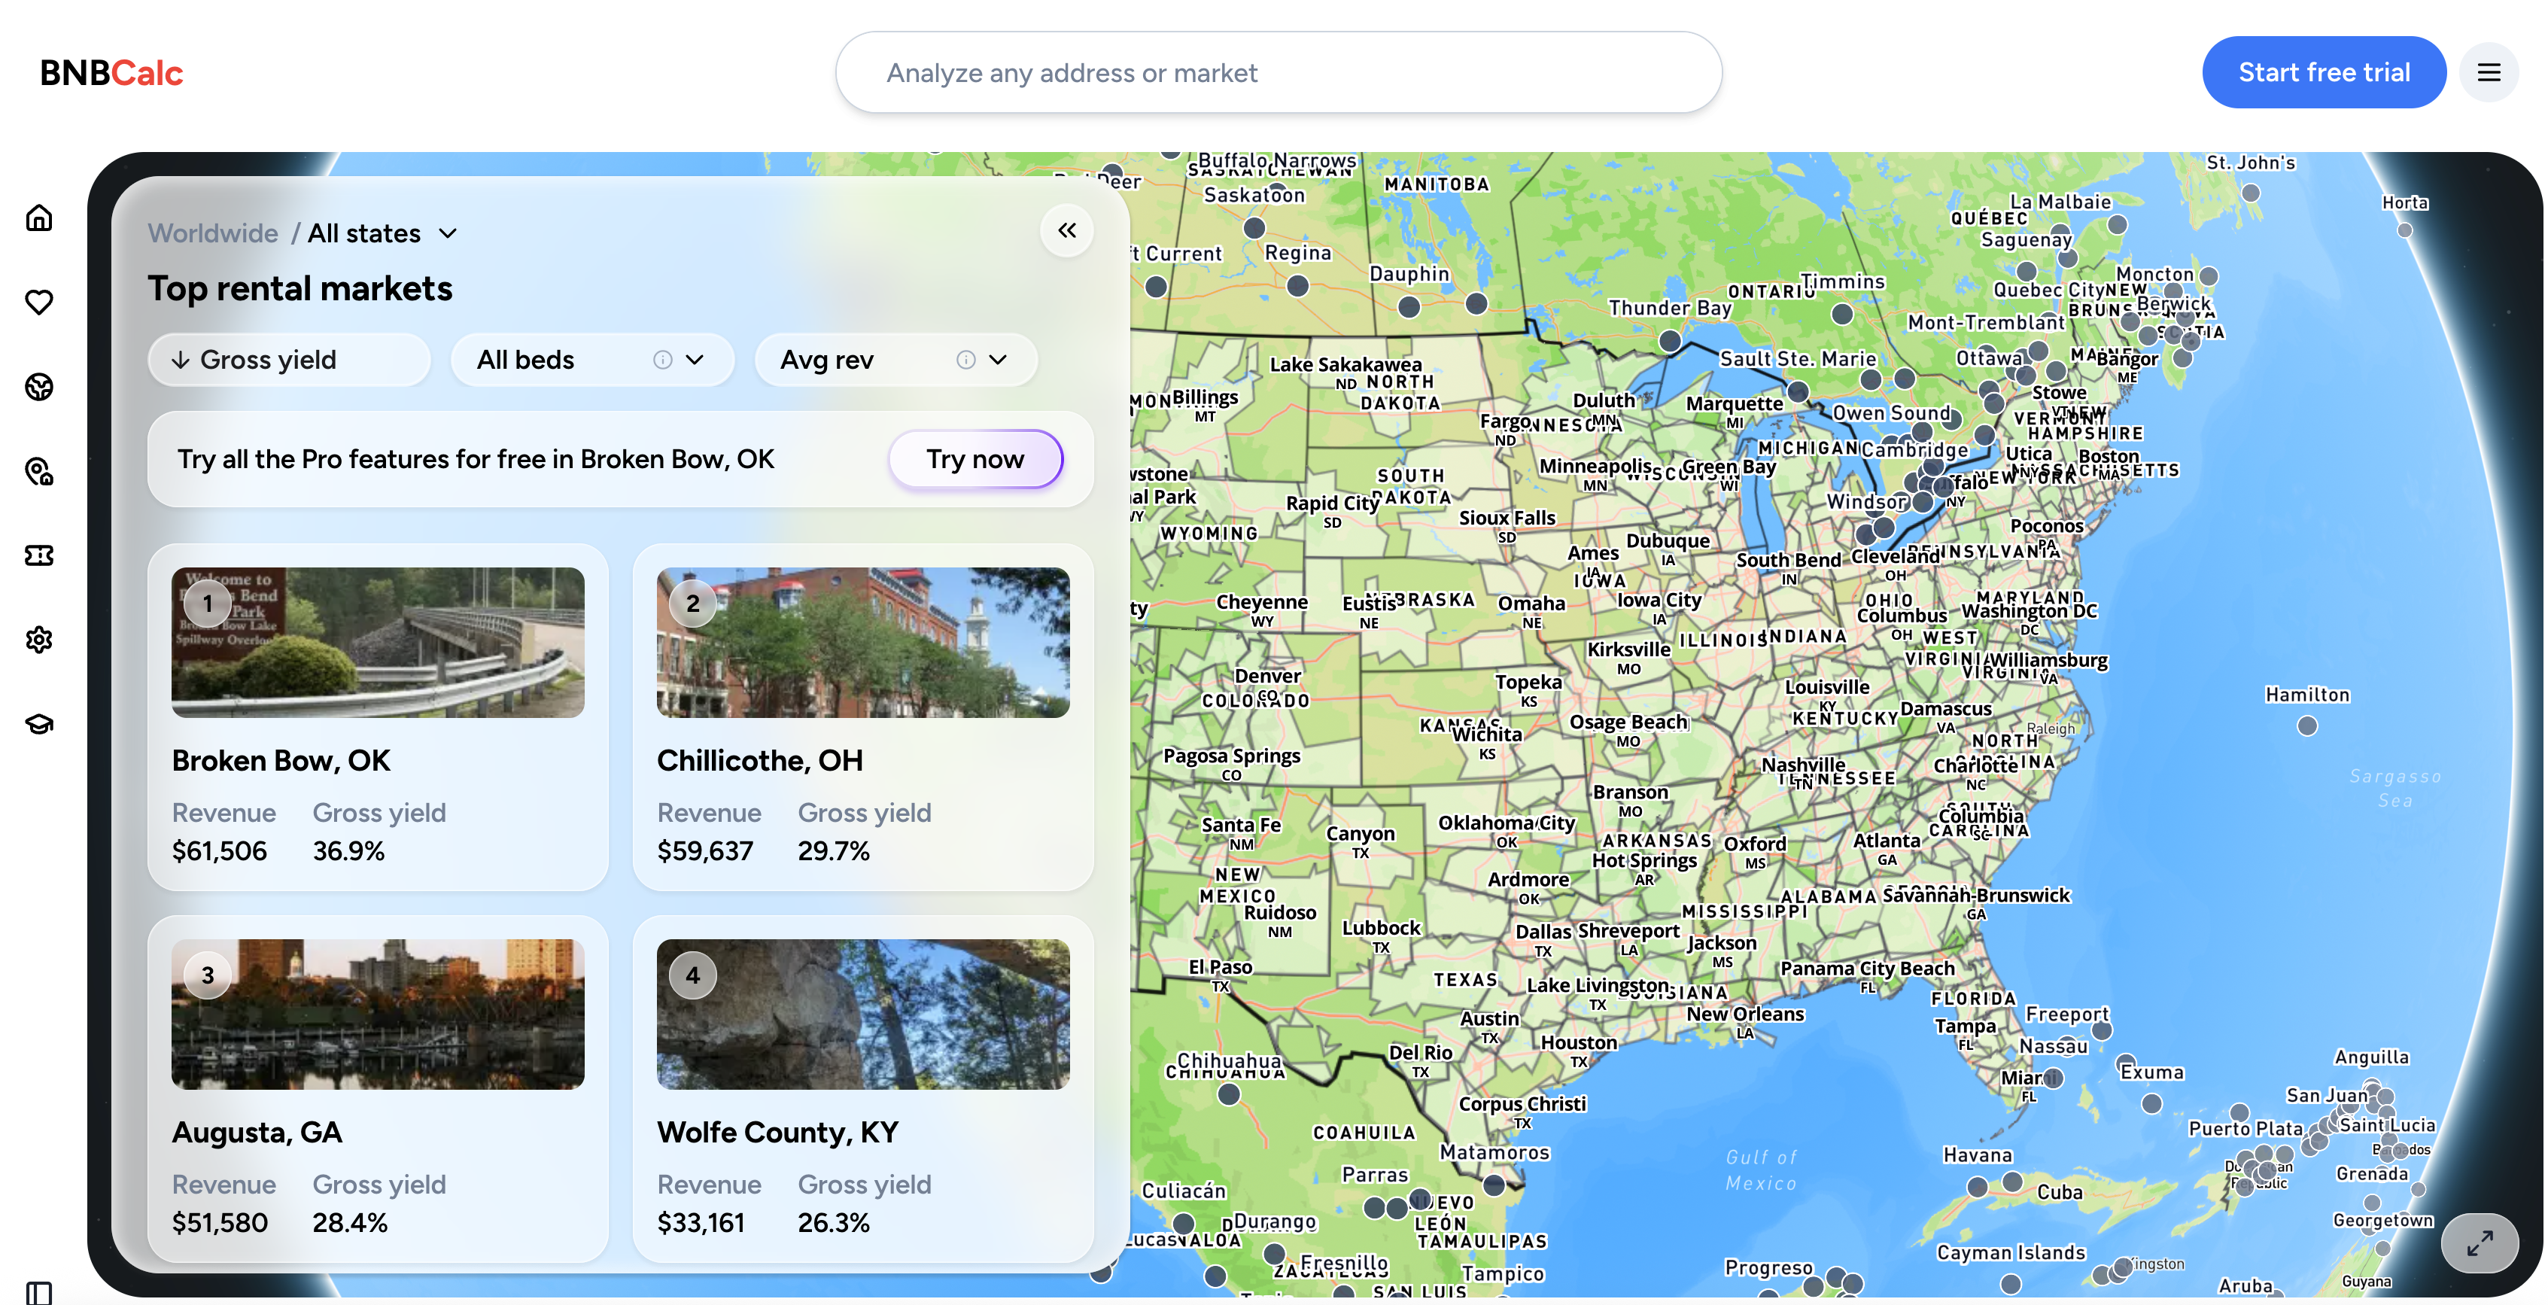2548x1305 pixels.
Task: Click Wolfe County revenue $33,161
Action: pos(701,1224)
